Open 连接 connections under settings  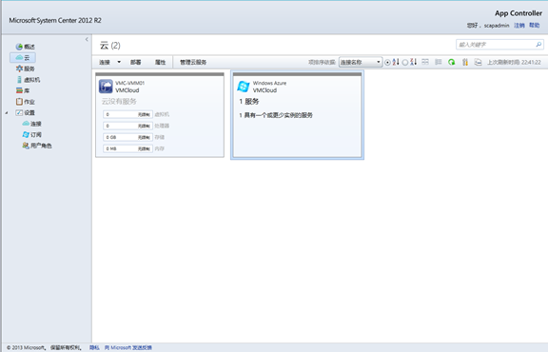point(31,124)
